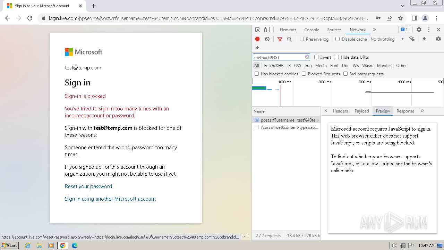Screen dimensions: 444x250
Task: Click the taskbar clock 10:47 AM
Action: (426, 245)
